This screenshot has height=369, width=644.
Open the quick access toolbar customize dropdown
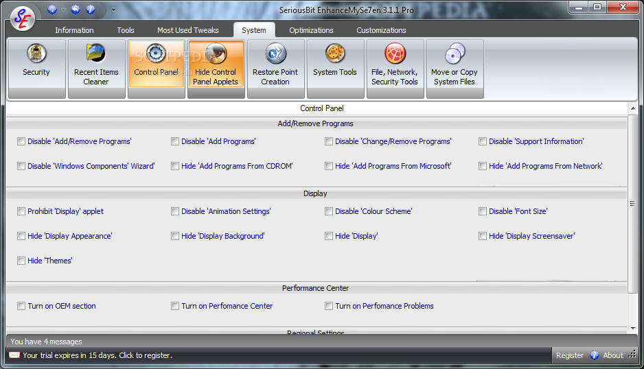click(x=113, y=10)
